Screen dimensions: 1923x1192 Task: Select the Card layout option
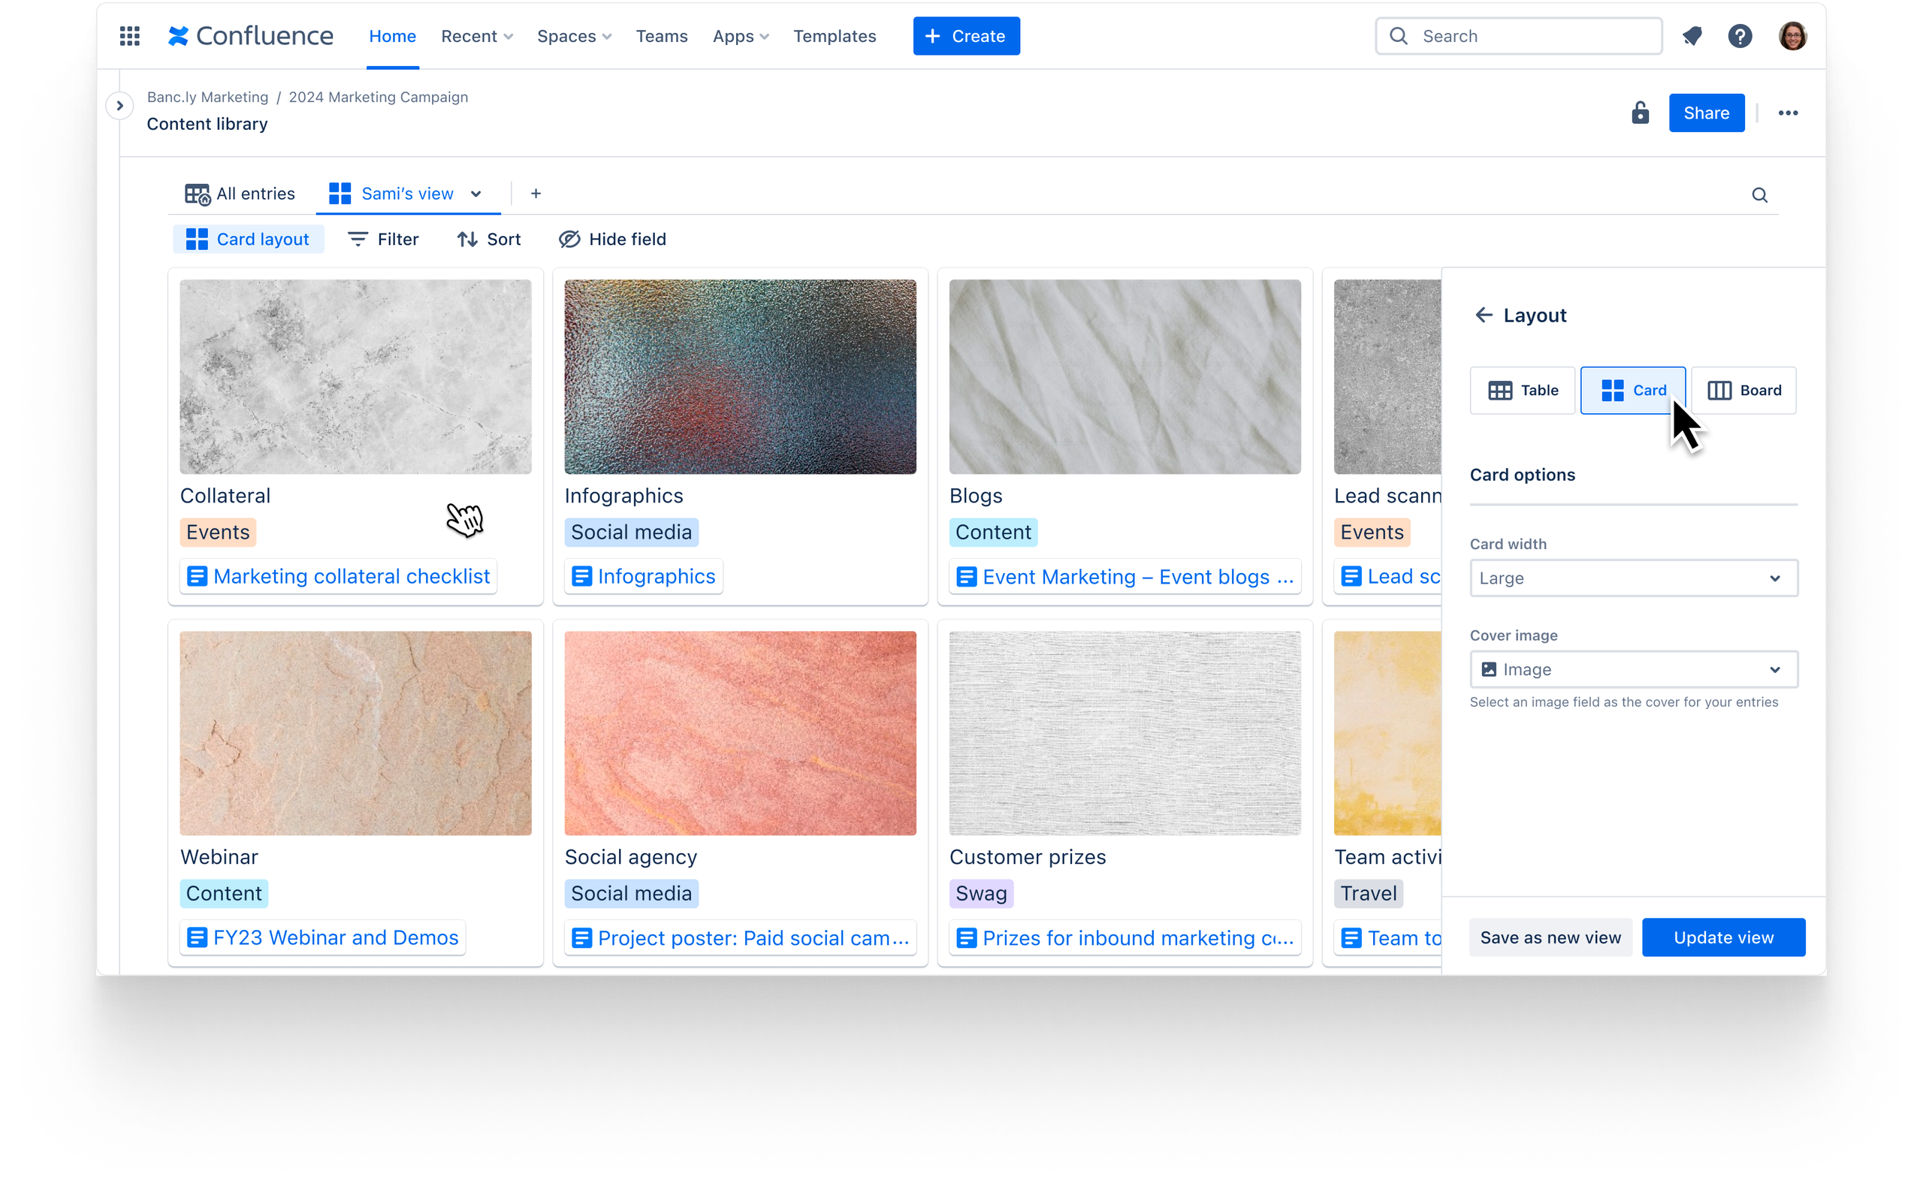(1633, 391)
